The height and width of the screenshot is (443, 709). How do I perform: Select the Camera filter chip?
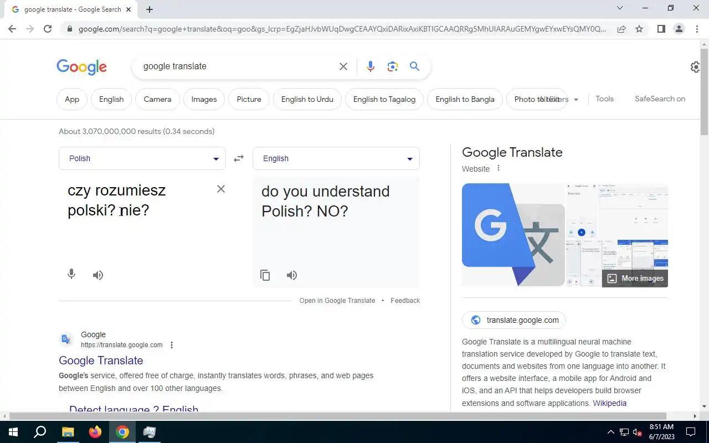[157, 99]
